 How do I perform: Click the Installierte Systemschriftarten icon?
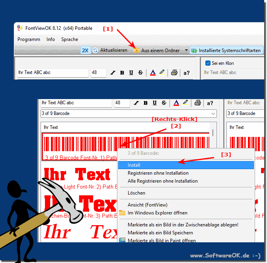tap(194, 51)
